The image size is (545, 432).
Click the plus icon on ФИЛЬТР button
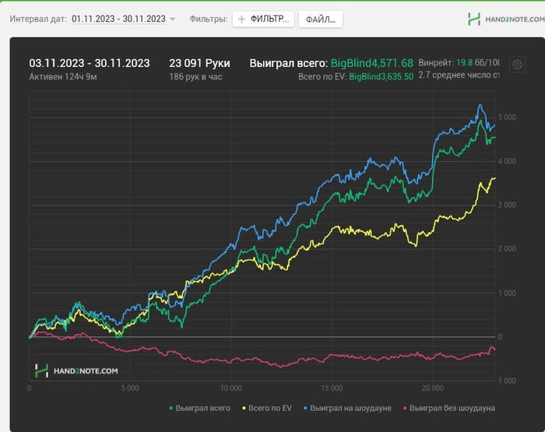click(241, 19)
